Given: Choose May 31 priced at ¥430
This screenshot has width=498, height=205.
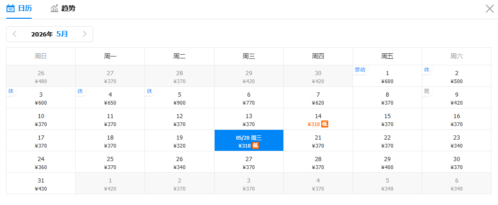Looking at the screenshot, I should coord(41,184).
